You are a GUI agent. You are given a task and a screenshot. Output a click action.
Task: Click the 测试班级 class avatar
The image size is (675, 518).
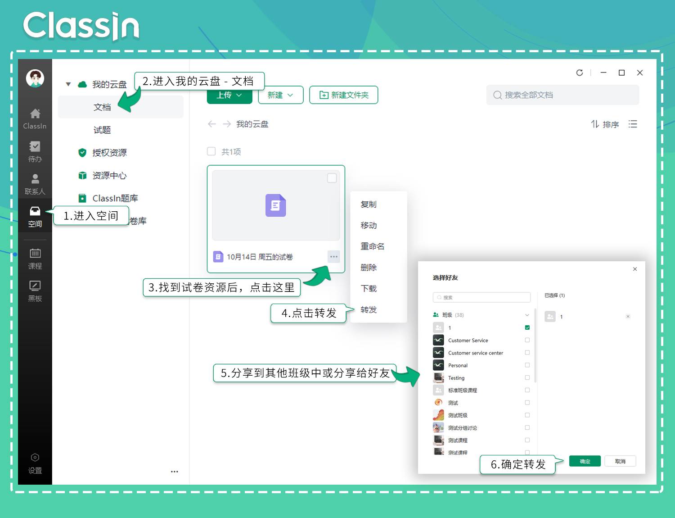coord(438,415)
